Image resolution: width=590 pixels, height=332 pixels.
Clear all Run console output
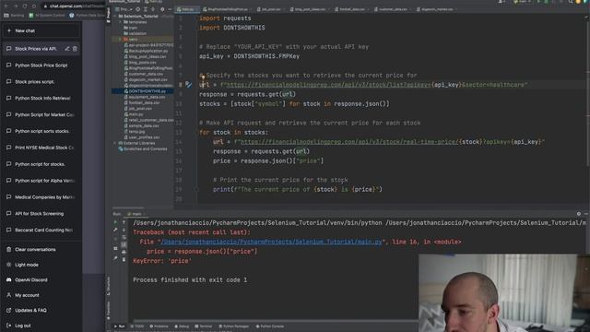pyautogui.click(x=124, y=260)
